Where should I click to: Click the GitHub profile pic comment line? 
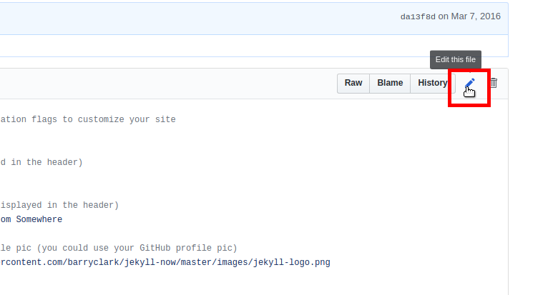tap(119, 248)
